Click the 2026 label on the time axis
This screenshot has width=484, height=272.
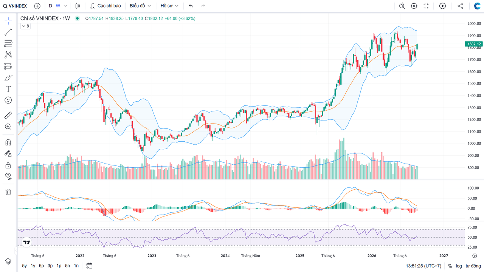point(372,256)
